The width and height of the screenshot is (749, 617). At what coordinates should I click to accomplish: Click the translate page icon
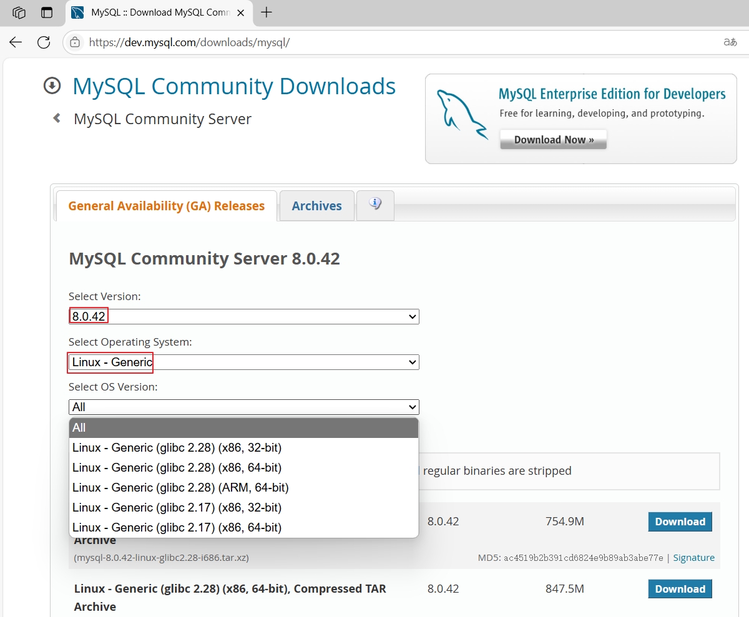(x=730, y=42)
